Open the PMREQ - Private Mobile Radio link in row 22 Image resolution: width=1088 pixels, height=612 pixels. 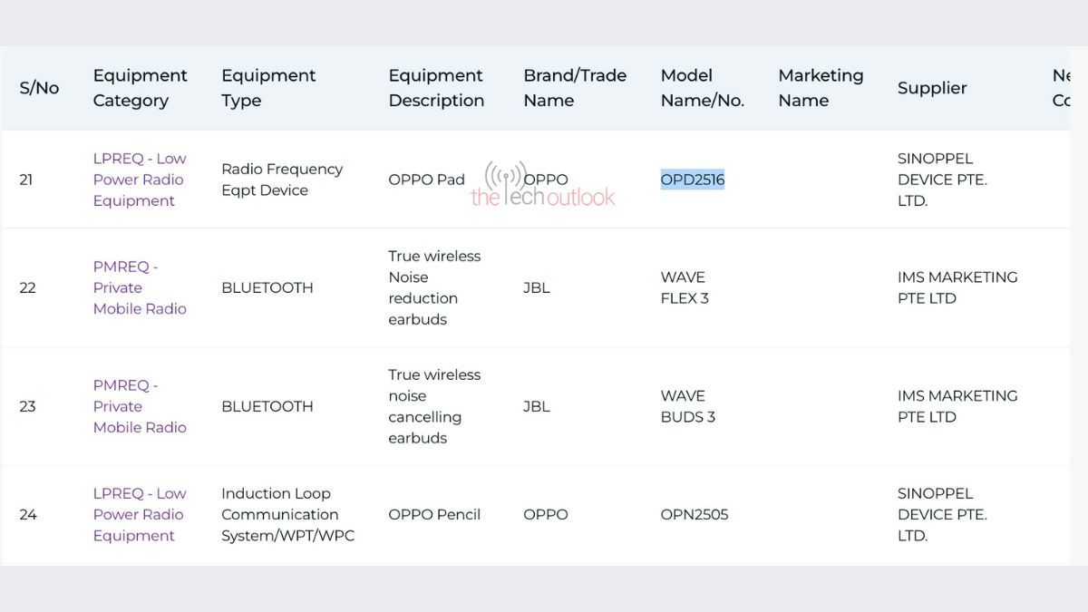click(140, 287)
